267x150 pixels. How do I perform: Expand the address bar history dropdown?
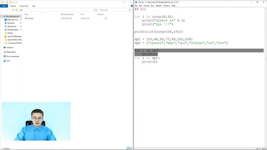click(x=93, y=10)
